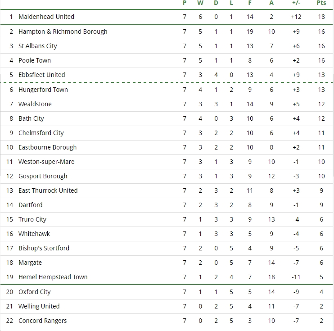Click the F goals-for column header
The image size is (334, 331).
(x=250, y=3)
